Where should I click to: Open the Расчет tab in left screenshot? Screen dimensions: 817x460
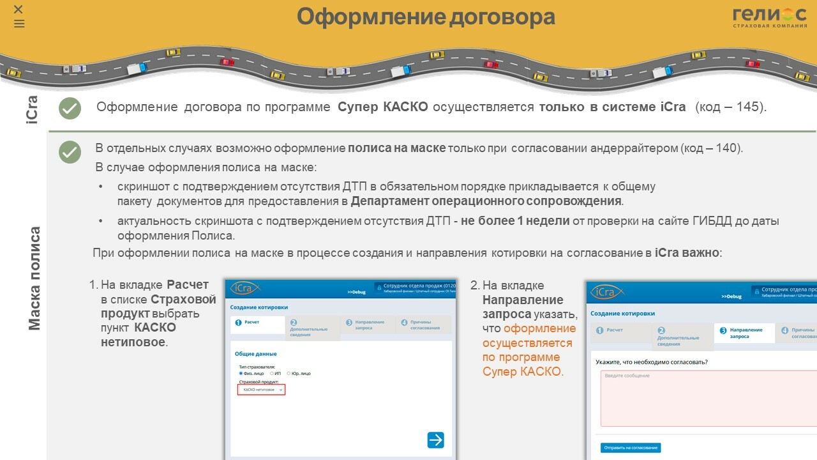pyautogui.click(x=257, y=325)
